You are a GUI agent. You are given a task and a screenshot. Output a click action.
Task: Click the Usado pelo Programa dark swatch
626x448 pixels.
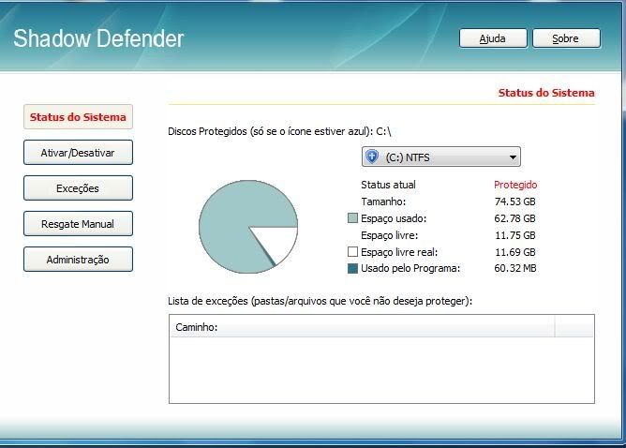tap(352, 268)
